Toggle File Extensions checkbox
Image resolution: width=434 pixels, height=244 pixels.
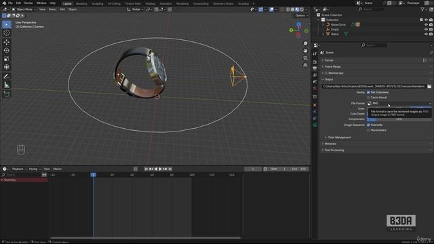(x=368, y=92)
